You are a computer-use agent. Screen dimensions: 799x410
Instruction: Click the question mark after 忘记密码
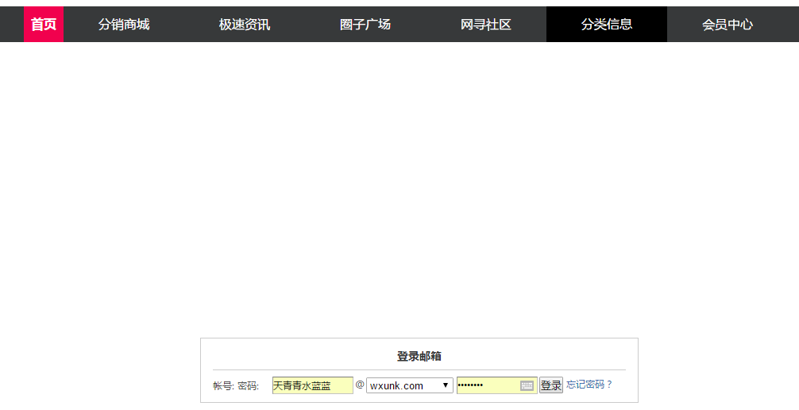(610, 385)
